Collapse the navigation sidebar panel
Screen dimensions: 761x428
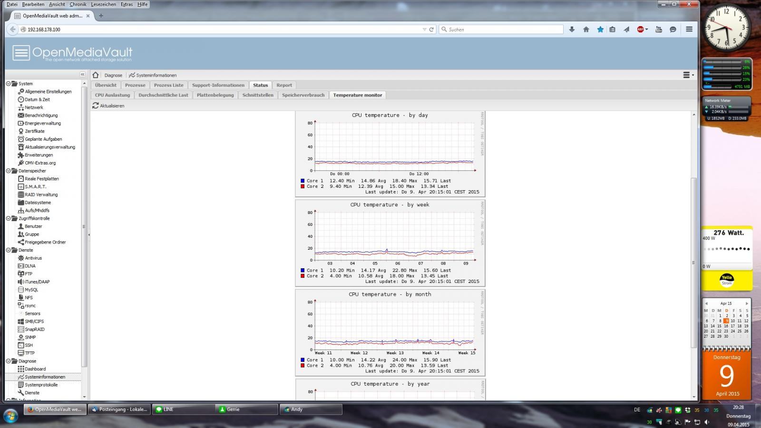tap(82, 75)
